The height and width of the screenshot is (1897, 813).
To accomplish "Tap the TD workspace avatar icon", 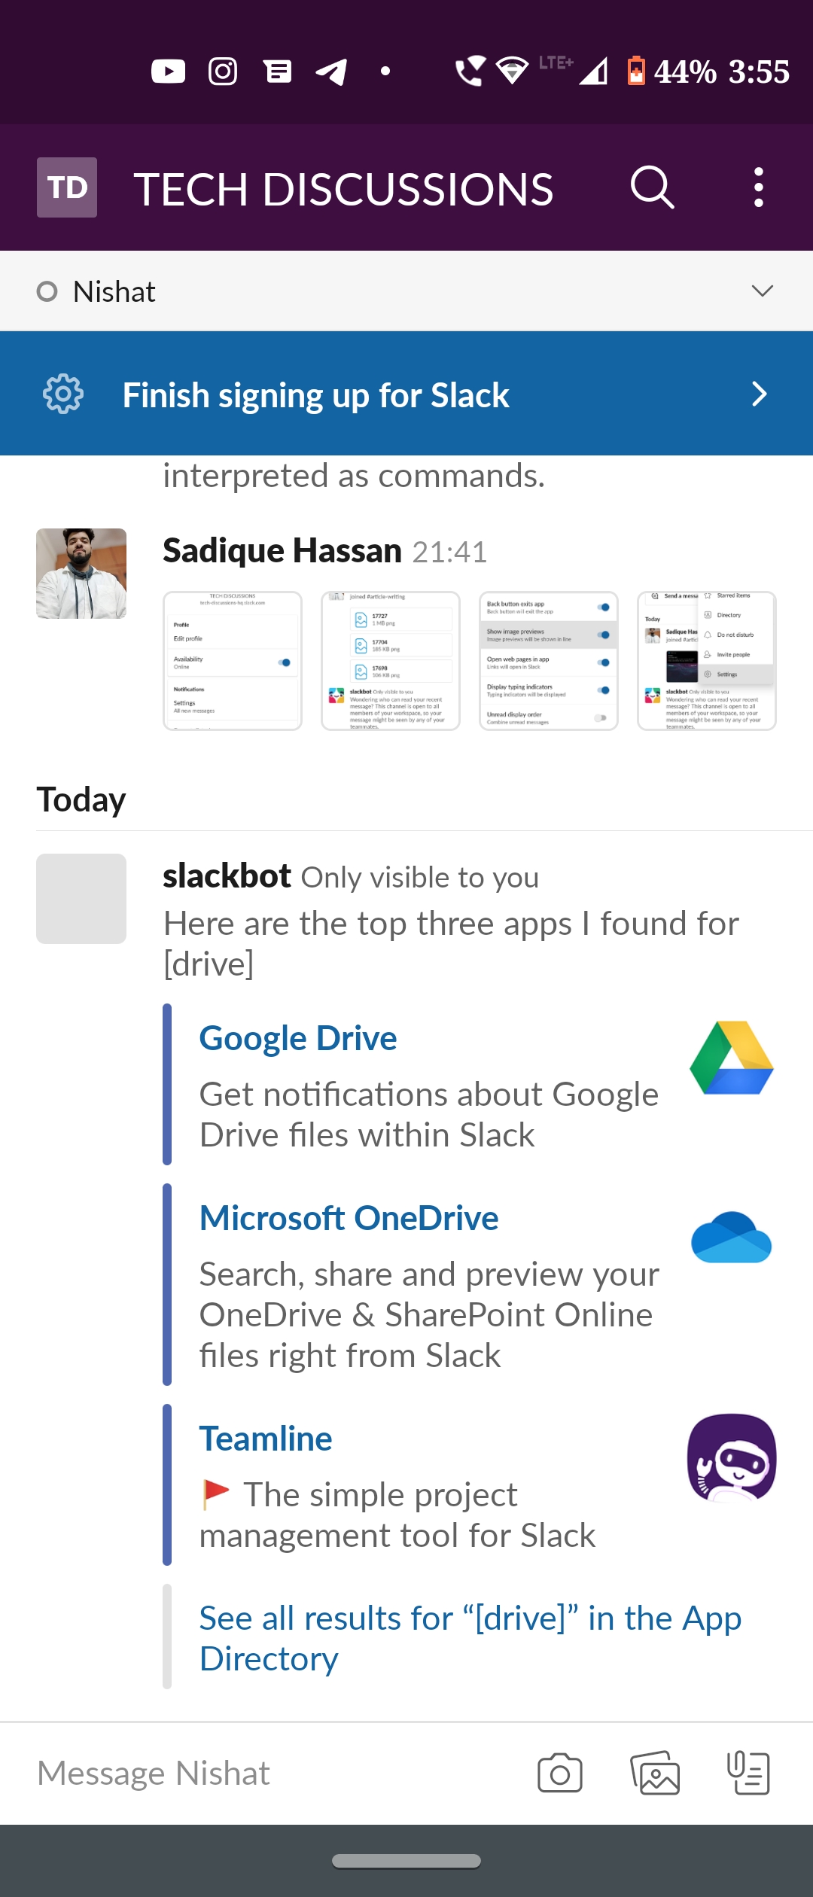I will pos(67,187).
